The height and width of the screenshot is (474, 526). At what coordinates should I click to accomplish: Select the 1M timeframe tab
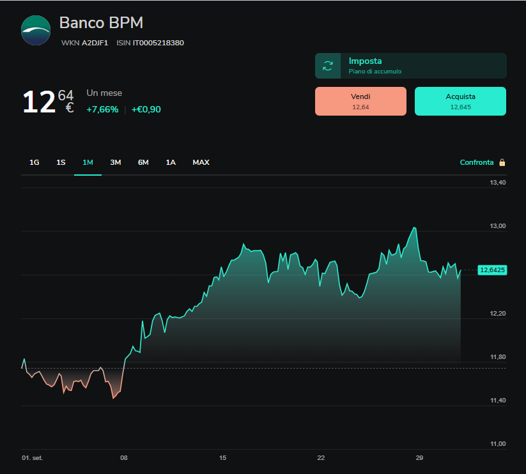point(88,163)
